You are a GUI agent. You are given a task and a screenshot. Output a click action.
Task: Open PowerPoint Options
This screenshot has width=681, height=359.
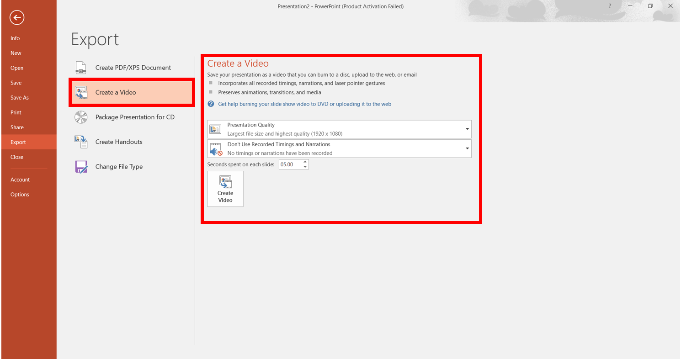(x=28, y=195)
